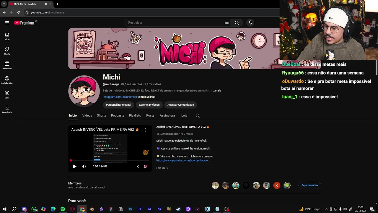Open the YouTube hamburger guide menu
Screen dimensions: 378x213
7,22
